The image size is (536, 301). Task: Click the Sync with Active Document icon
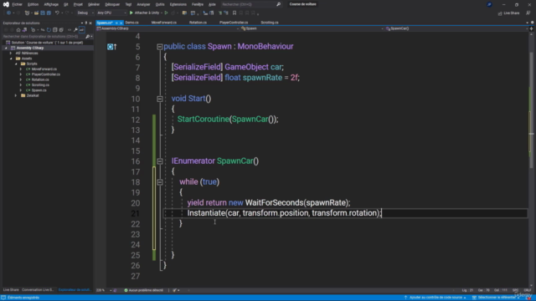point(43,30)
